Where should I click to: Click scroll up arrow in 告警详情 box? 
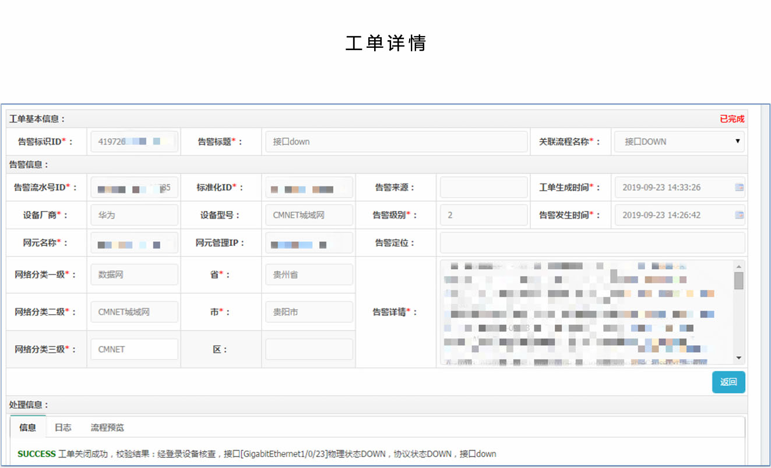739,266
